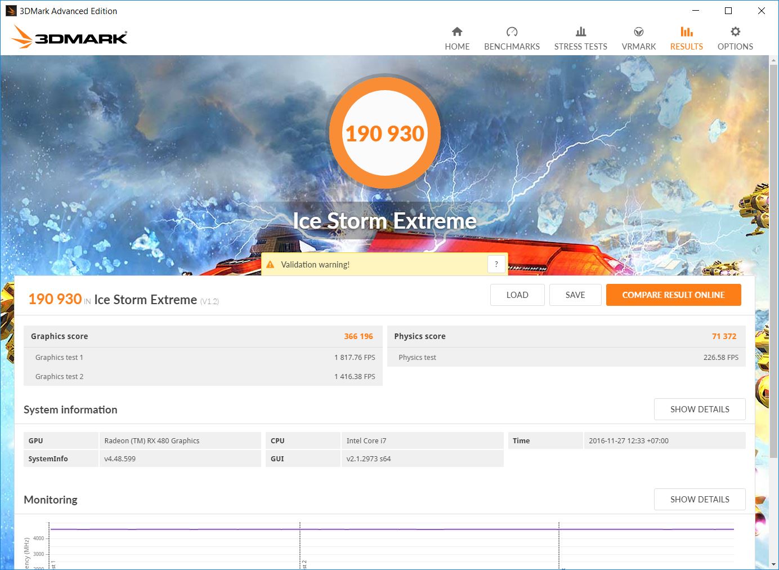Image resolution: width=779 pixels, height=570 pixels.
Task: Switch to the BENCHMARKS tab label
Action: click(512, 47)
